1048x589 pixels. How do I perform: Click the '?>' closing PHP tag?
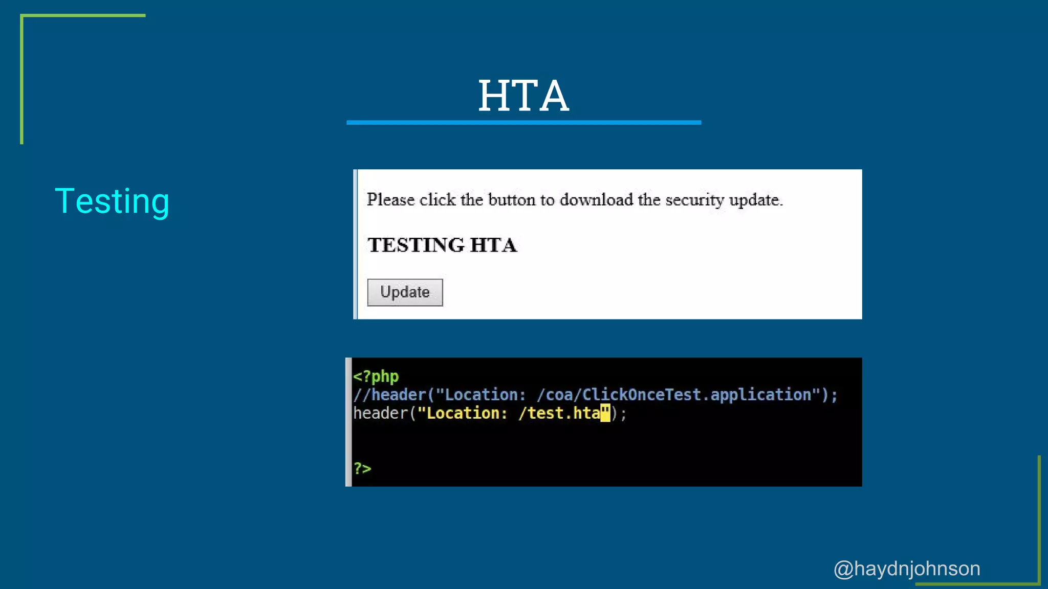(x=362, y=468)
